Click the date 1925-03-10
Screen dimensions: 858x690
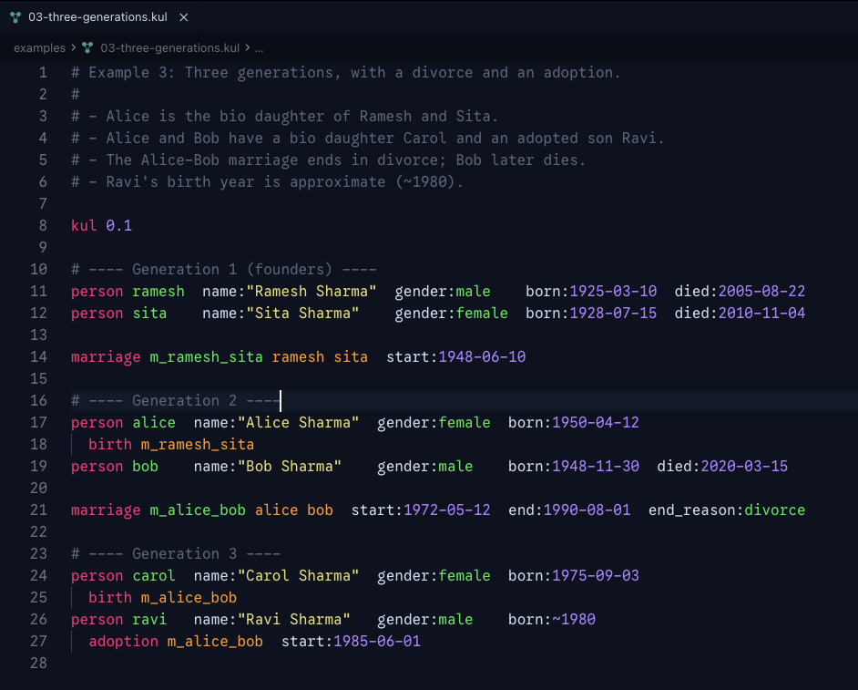click(613, 292)
